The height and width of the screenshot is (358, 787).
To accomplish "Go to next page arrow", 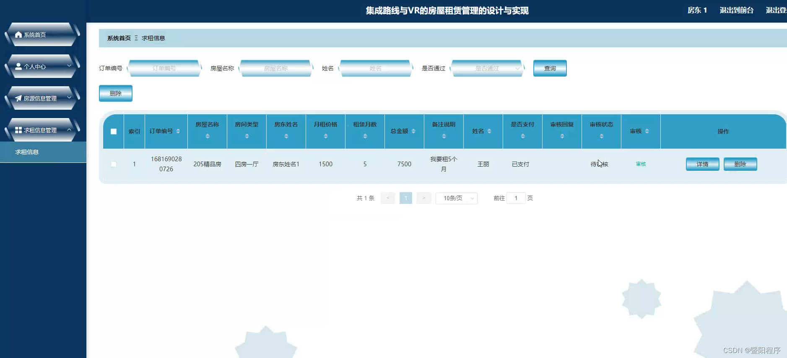I will [424, 198].
